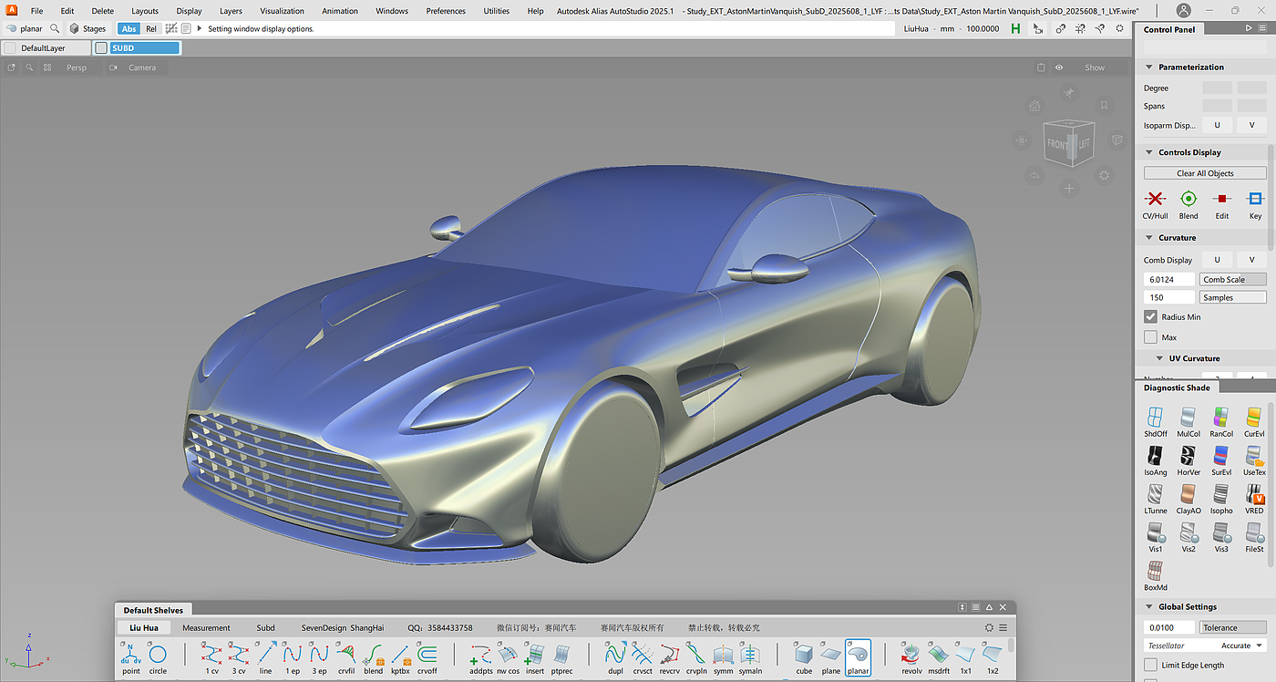Click the Clear All Objects button
Screen dimensions: 1276x682
click(x=1204, y=173)
